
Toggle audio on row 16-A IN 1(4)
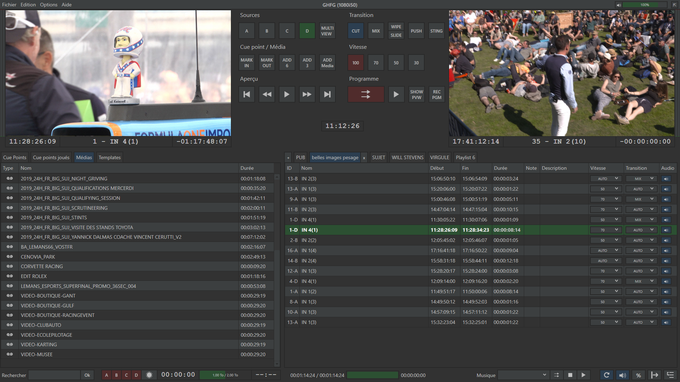tap(666, 251)
